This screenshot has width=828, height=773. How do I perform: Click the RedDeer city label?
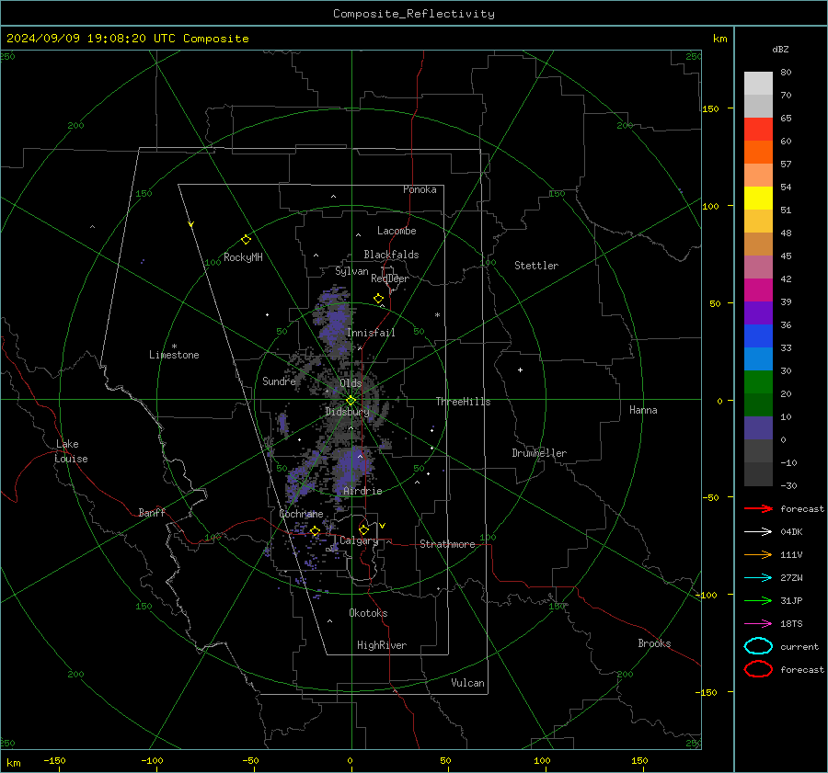click(x=390, y=279)
